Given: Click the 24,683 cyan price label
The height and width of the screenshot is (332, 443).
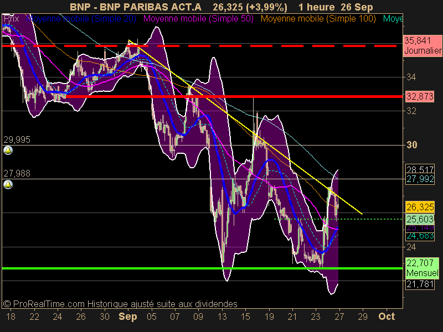Looking at the screenshot, I should [420, 236].
